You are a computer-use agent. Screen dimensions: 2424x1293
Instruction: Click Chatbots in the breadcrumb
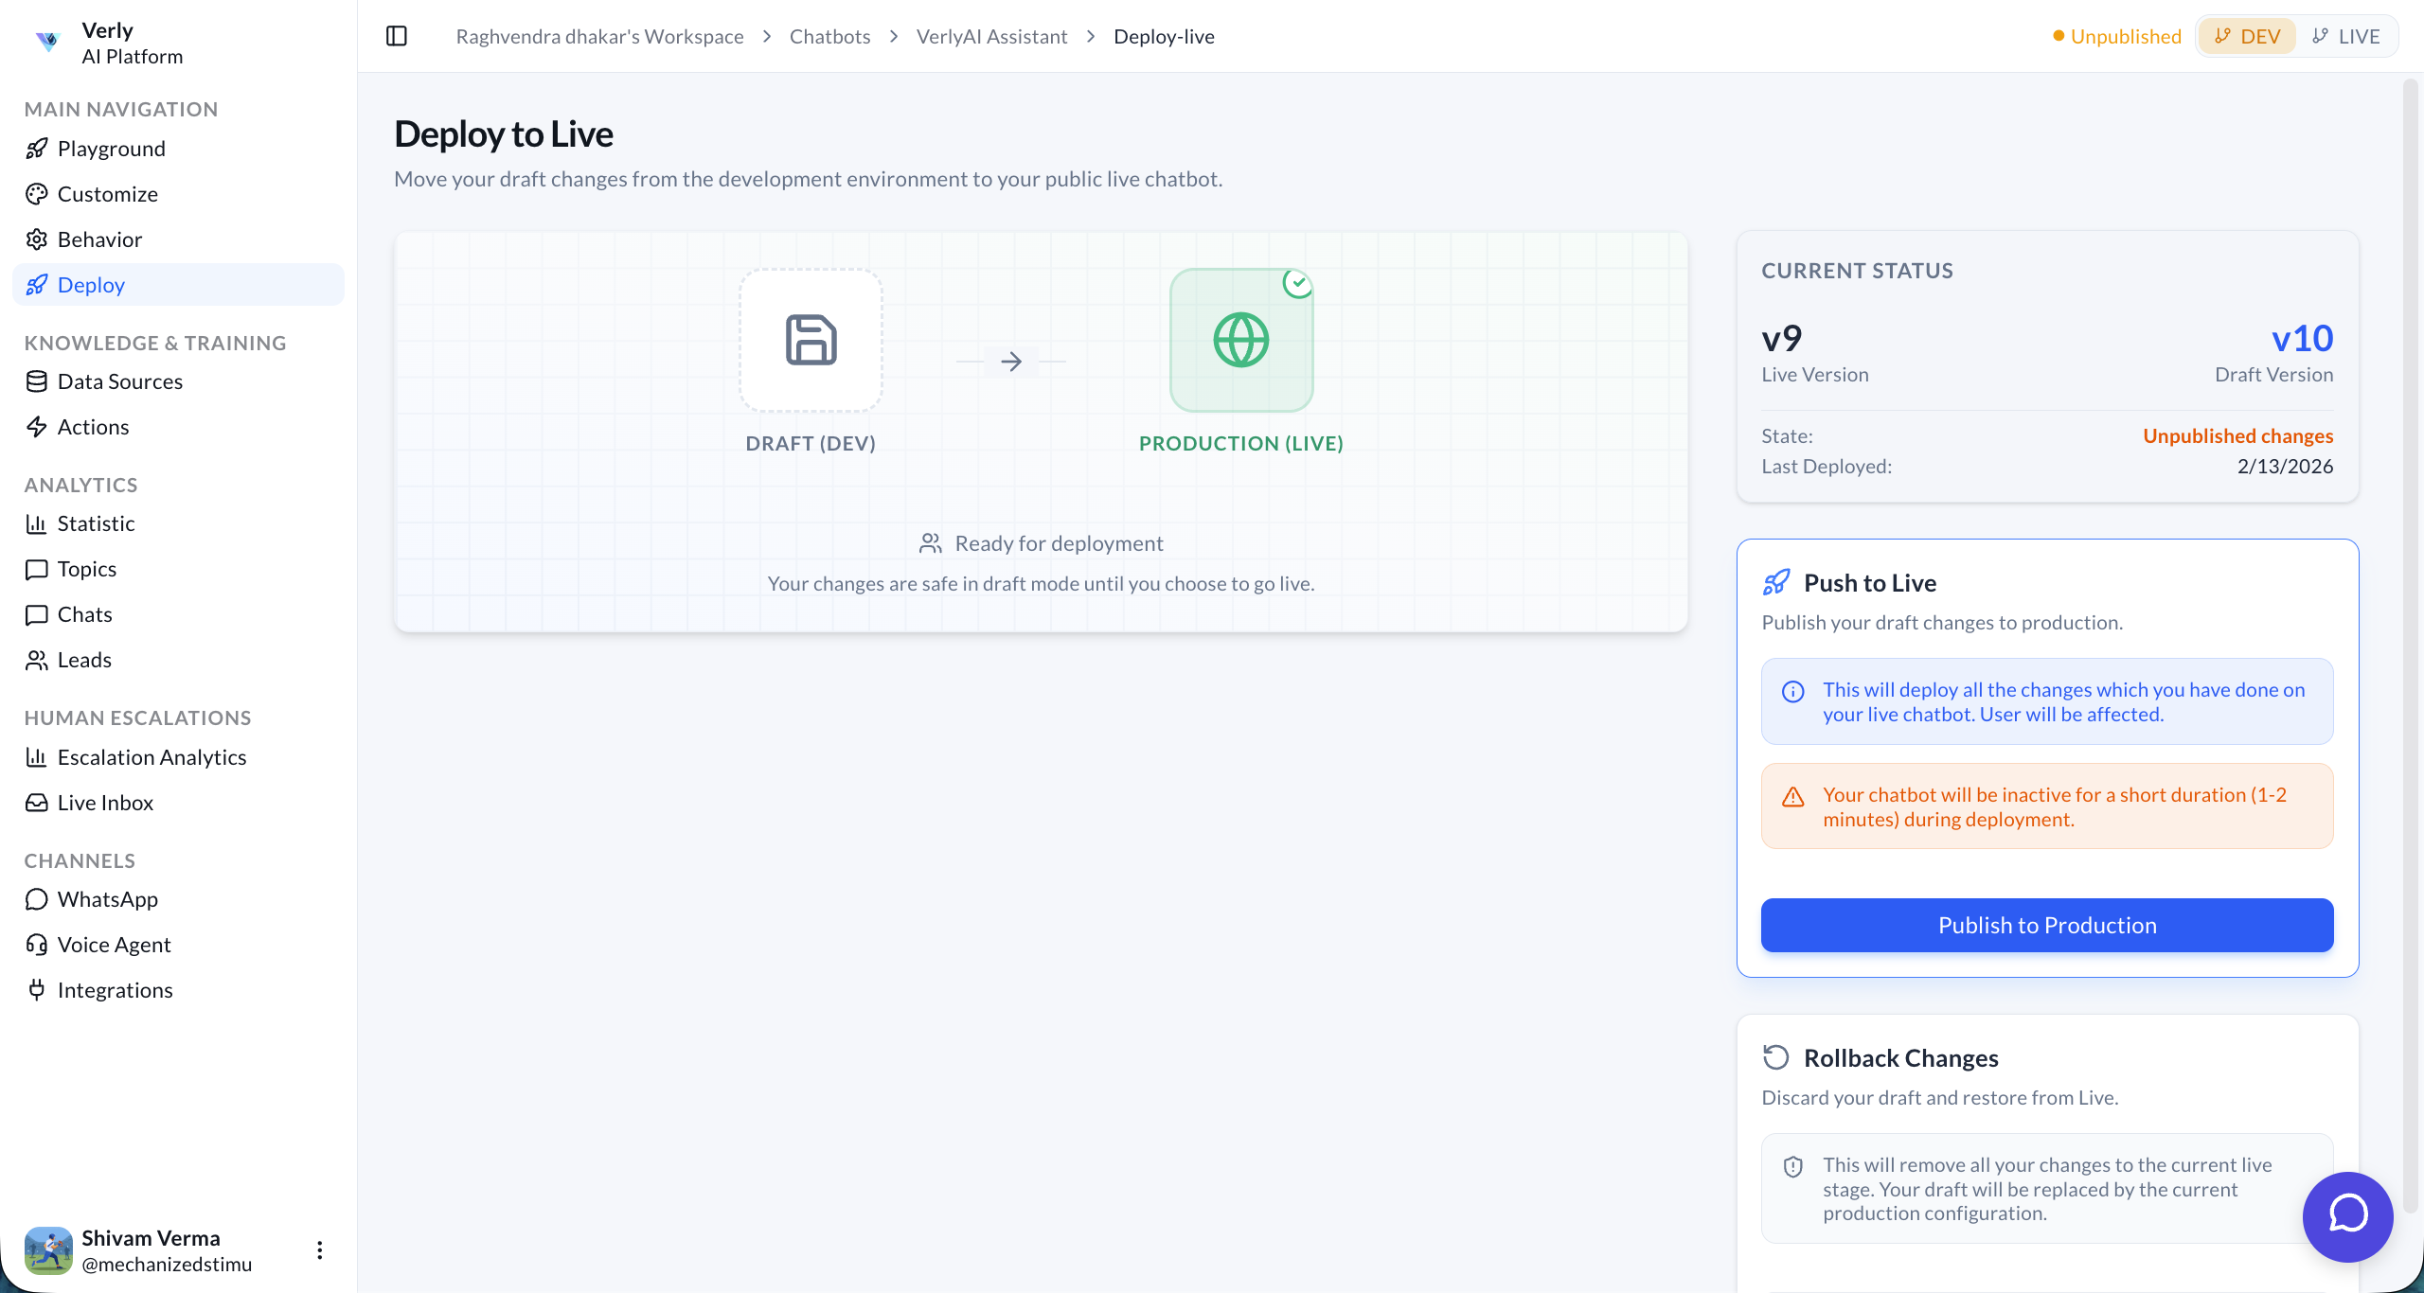click(x=829, y=36)
